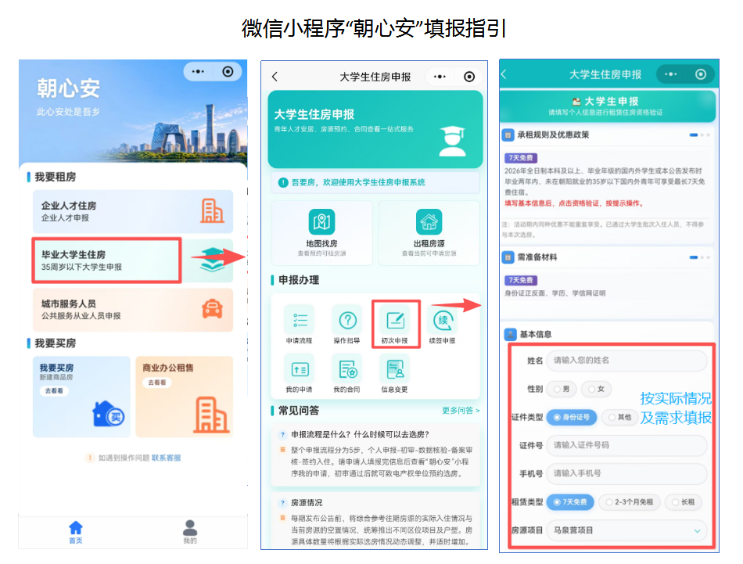Click back arrow in right green header screen
743x564 pixels.
504,74
